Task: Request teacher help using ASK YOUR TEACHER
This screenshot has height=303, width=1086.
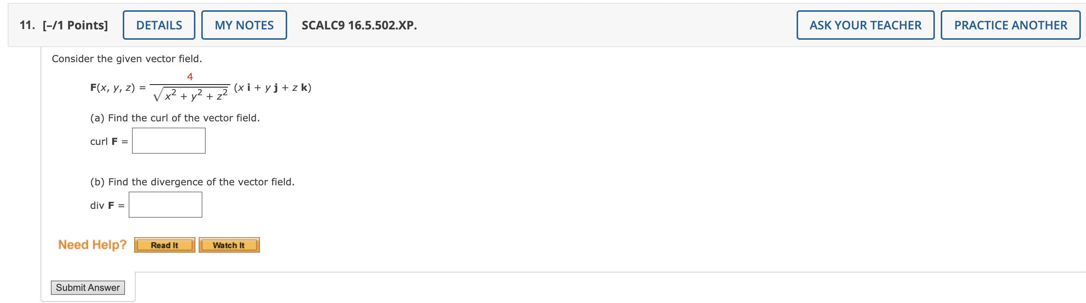Action: click(x=865, y=25)
